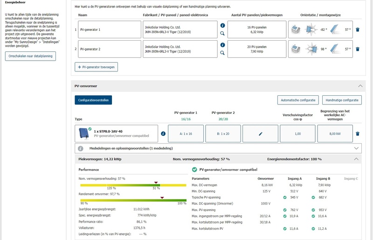Click pencil edit icon in inverter row

[261, 134]
